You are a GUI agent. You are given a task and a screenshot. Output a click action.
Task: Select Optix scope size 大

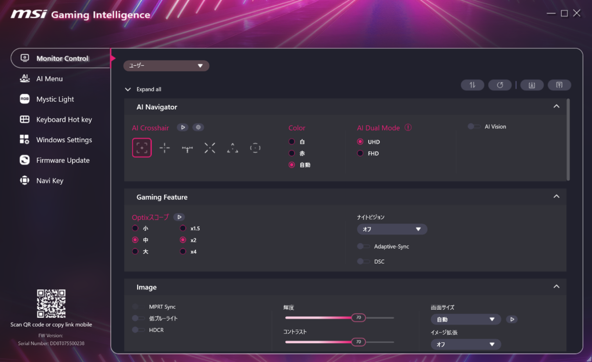[135, 251]
